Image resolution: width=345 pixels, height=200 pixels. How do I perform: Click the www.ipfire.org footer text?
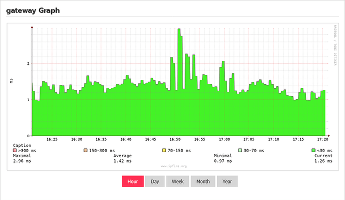[173, 166]
